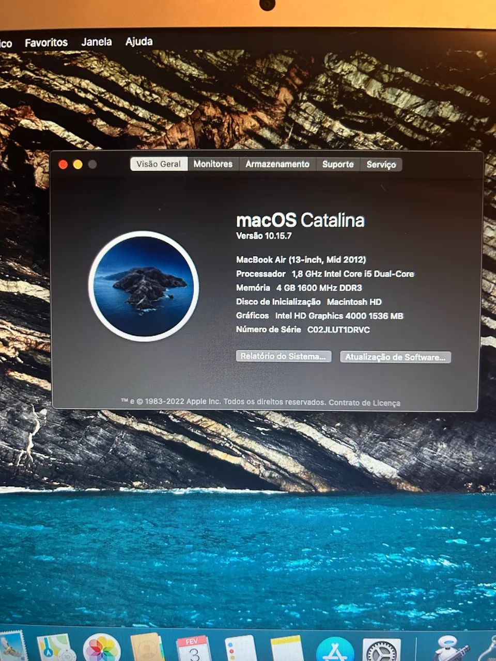
Task: Click MacBook Air (13-inch, Mid 2012) text
Action: tap(301, 260)
